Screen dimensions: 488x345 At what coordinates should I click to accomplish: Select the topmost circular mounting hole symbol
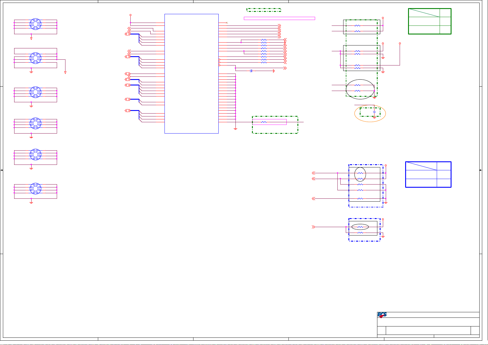pyautogui.click(x=35, y=24)
